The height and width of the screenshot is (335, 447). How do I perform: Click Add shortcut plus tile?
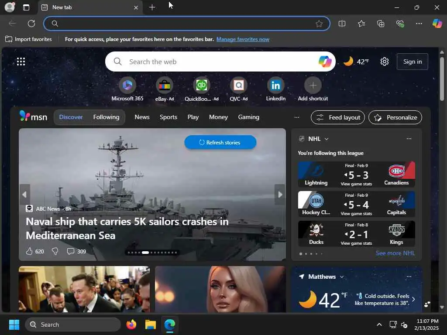313,89
